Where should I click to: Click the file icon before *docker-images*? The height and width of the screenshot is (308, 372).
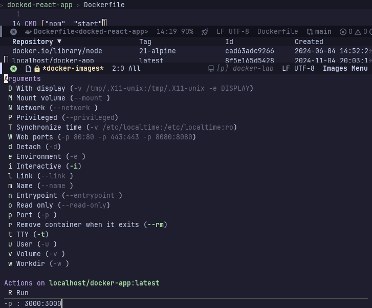[29, 69]
